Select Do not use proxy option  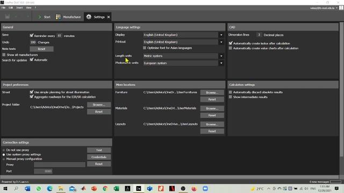tap(4, 150)
